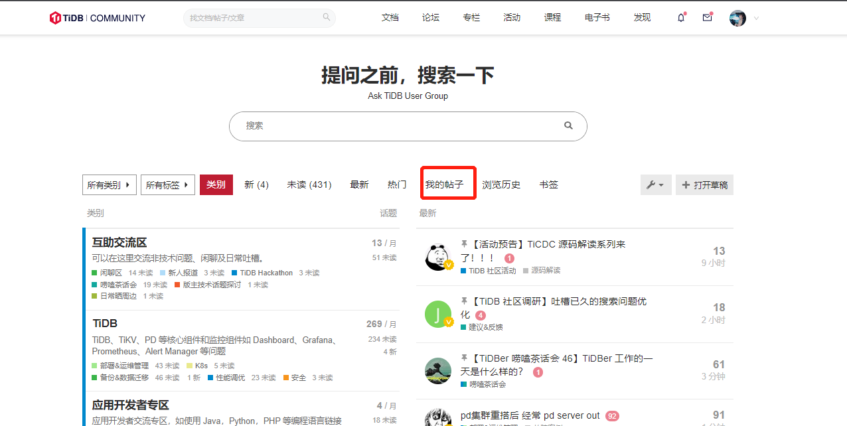Viewport: 847px width, 426px height.
Task: Click the panda avatar of TiCDC topic
Action: pyautogui.click(x=438, y=257)
